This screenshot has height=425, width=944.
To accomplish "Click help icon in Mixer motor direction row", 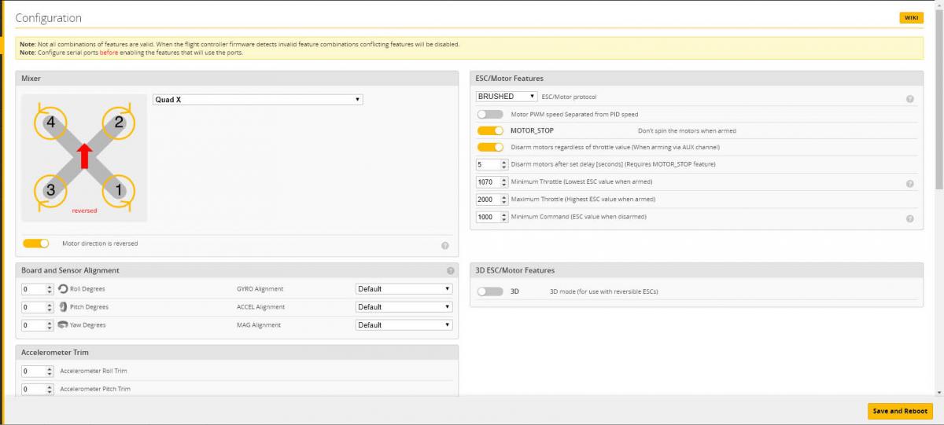I will 444,246.
